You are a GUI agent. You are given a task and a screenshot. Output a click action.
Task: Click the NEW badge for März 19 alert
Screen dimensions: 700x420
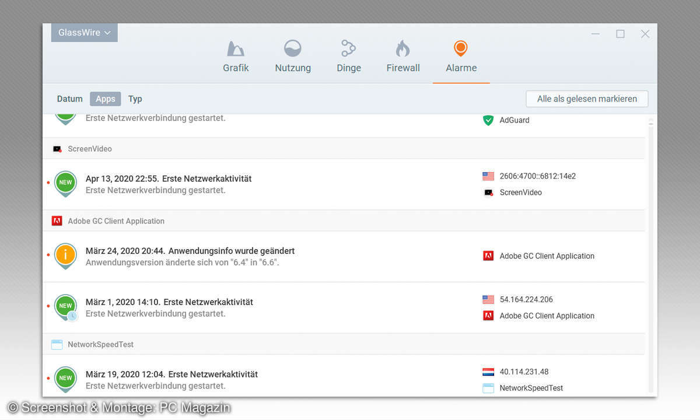[65, 379]
